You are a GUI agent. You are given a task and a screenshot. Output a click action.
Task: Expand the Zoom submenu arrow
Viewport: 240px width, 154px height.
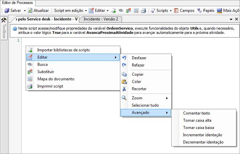click(x=167, y=98)
